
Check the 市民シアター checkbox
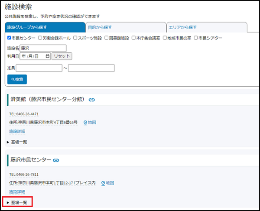[196, 38]
